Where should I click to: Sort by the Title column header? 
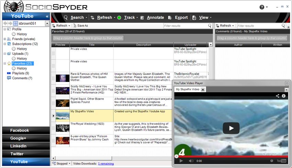coord(92,45)
